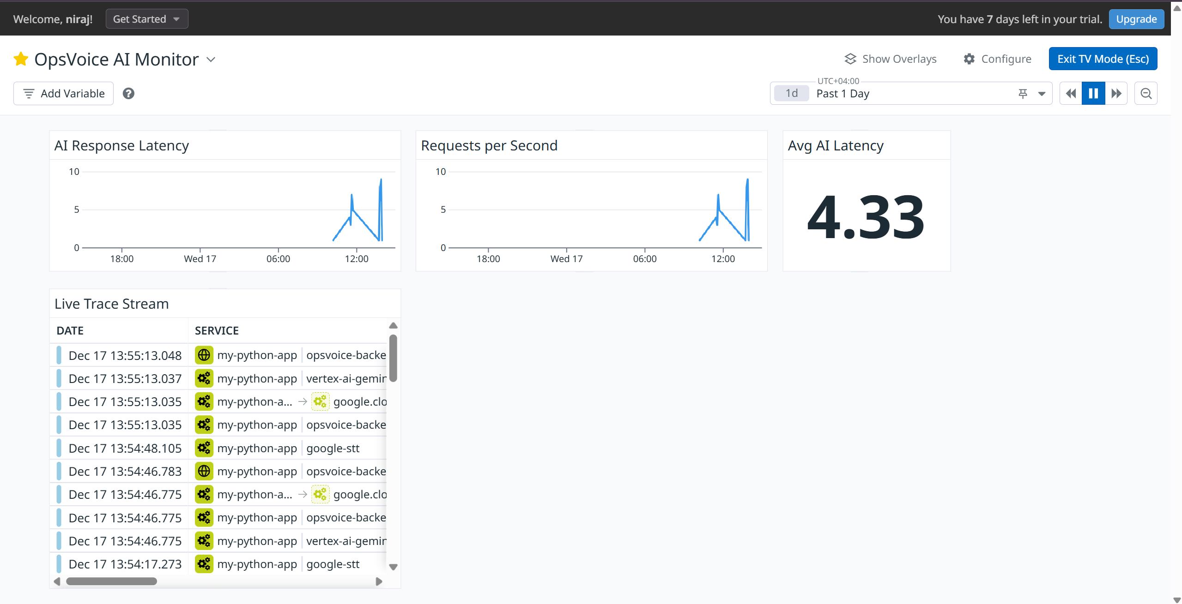Click the pin icon in time selector
1182x604 pixels.
point(1023,94)
